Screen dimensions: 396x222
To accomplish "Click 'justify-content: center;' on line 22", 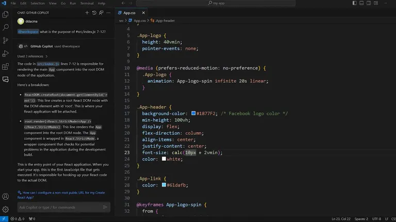I will (174, 146).
